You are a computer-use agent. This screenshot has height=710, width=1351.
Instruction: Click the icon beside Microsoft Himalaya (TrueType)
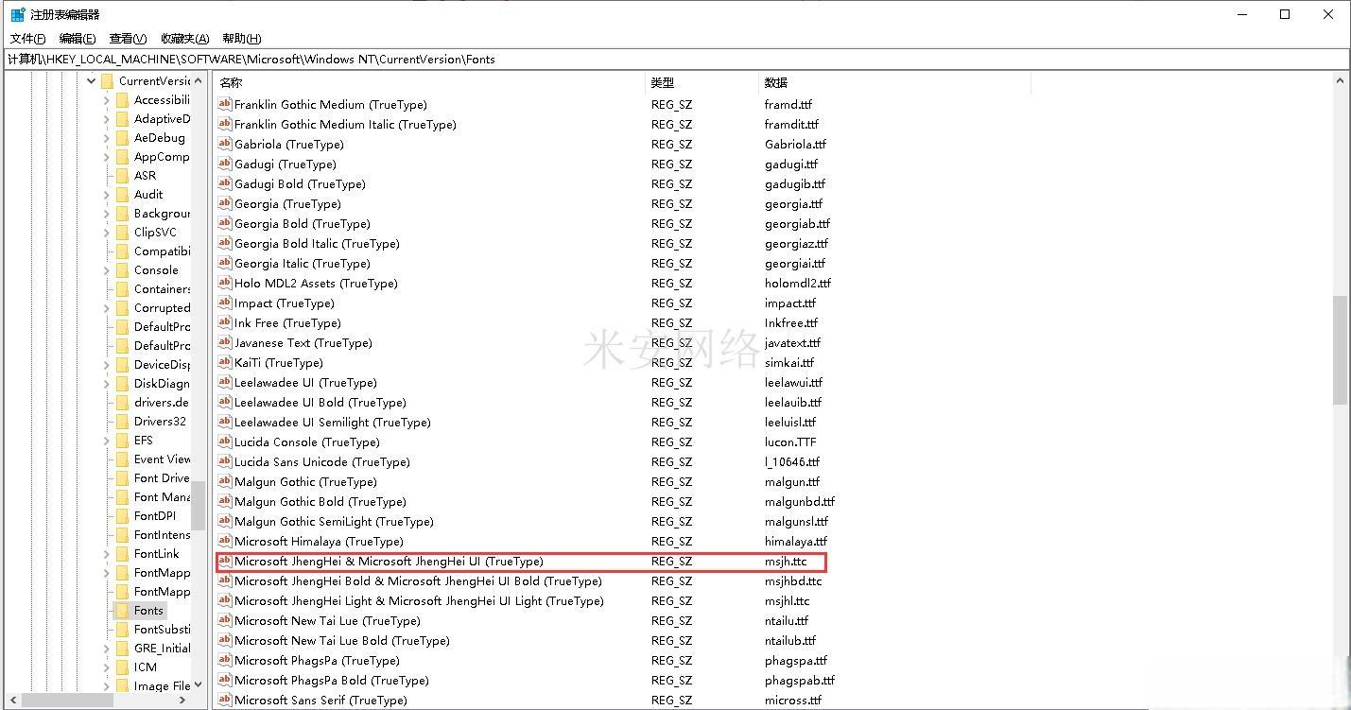[225, 541]
